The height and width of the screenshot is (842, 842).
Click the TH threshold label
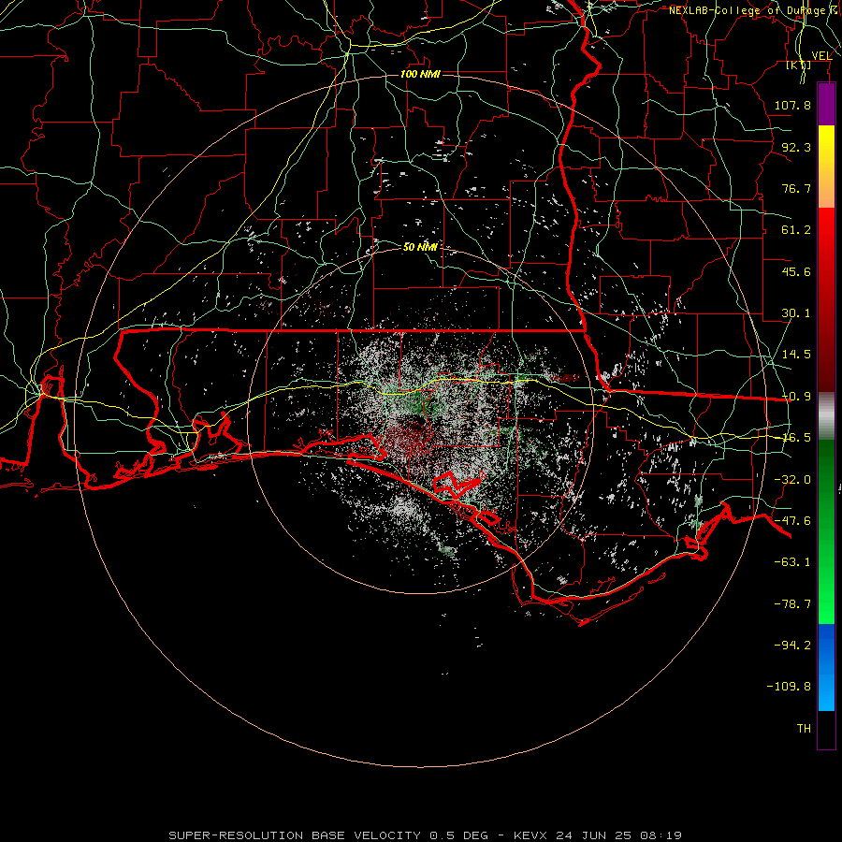(804, 729)
